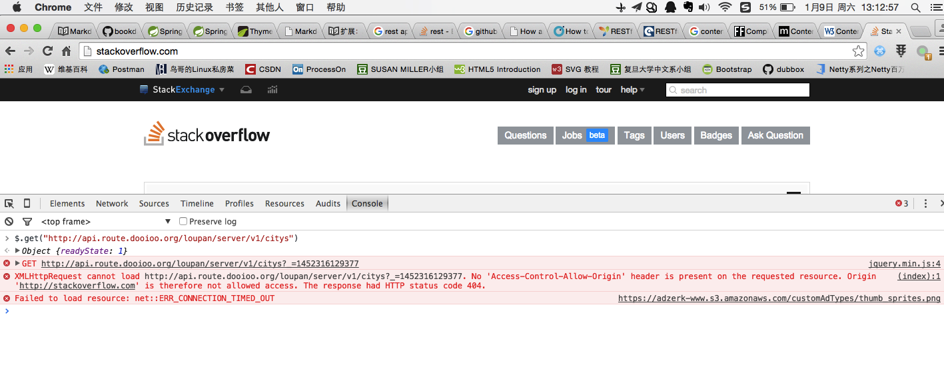This screenshot has width=944, height=383.
Task: Open the (index):1 source link
Action: click(919, 276)
